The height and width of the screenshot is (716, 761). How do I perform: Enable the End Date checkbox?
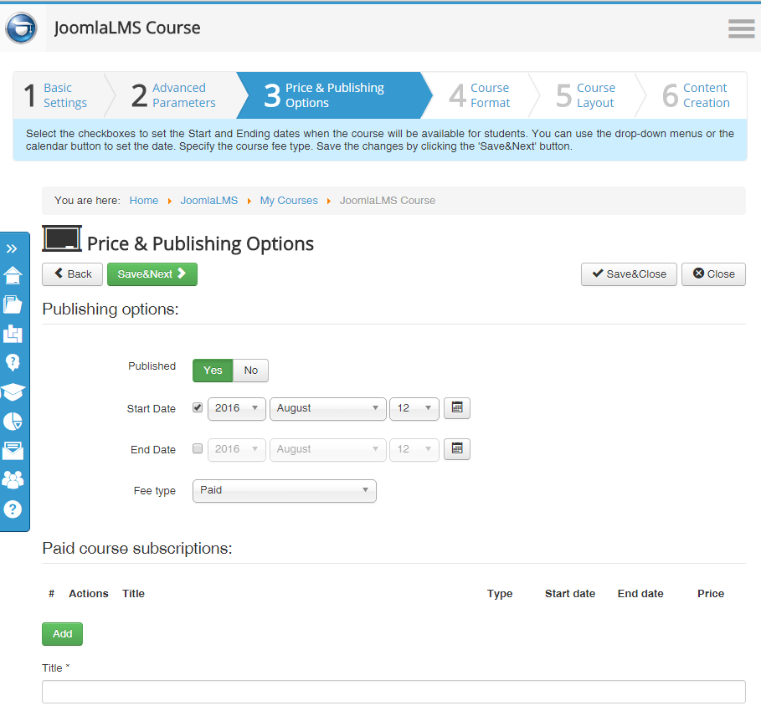(198, 448)
